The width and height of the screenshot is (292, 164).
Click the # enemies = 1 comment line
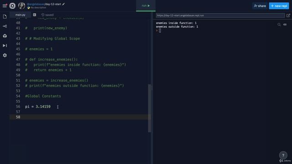pyautogui.click(x=39, y=49)
